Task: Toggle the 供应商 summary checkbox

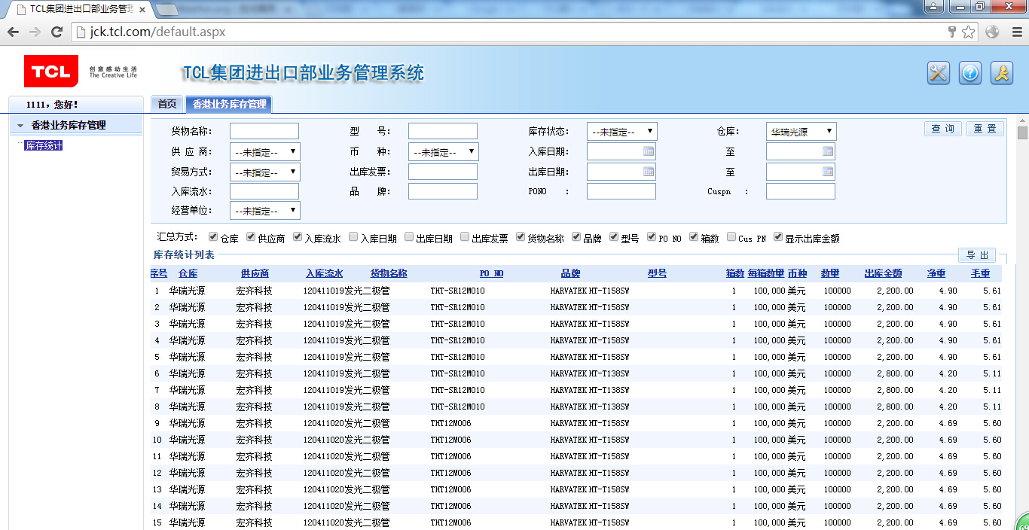Action: (x=251, y=237)
